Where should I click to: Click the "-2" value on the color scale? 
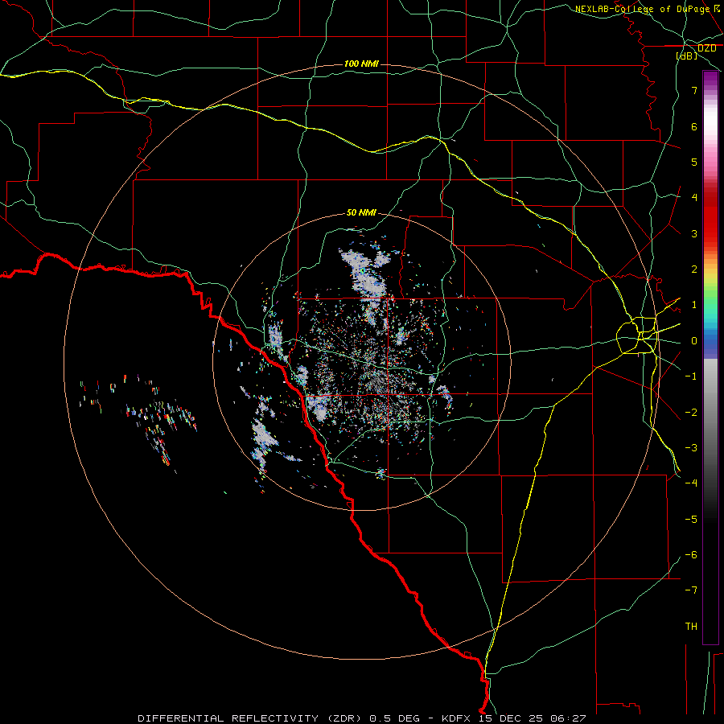tap(691, 413)
